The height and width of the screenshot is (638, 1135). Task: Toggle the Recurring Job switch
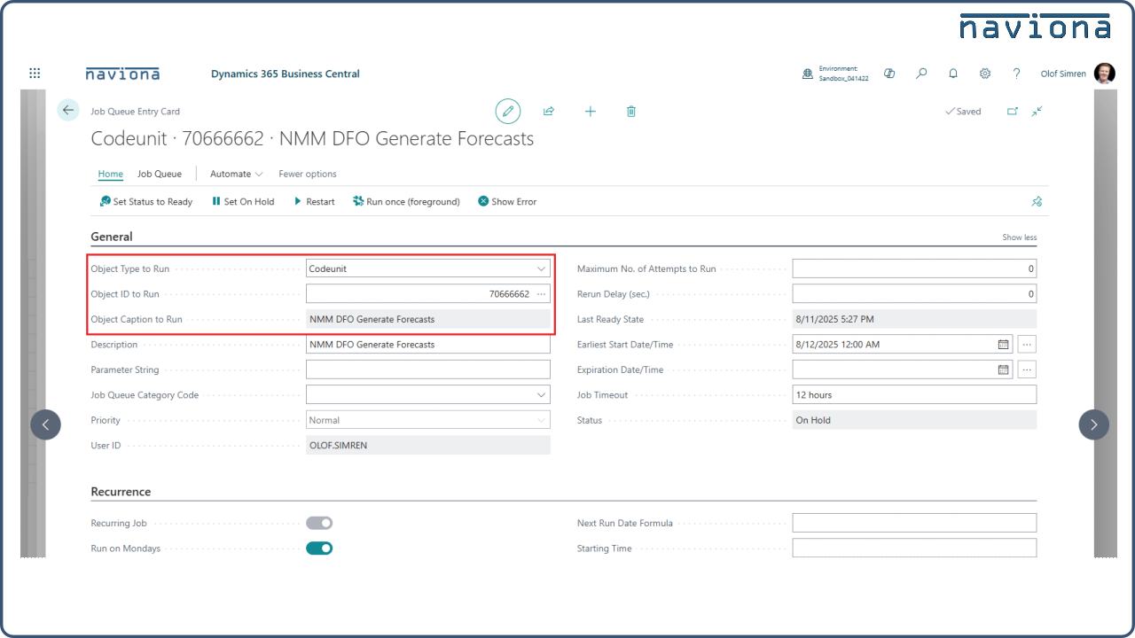319,524
